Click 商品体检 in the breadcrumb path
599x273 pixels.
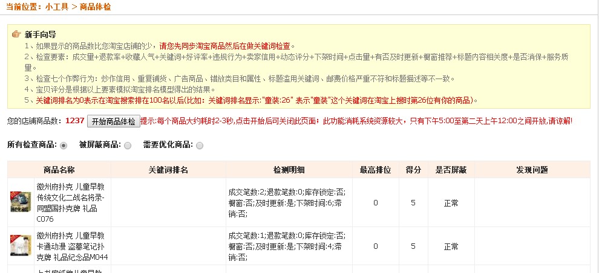tap(95, 7)
